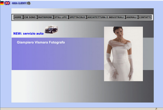163x110 pixels.
Task: Open the Chi Sono page
Action: click(30, 17)
